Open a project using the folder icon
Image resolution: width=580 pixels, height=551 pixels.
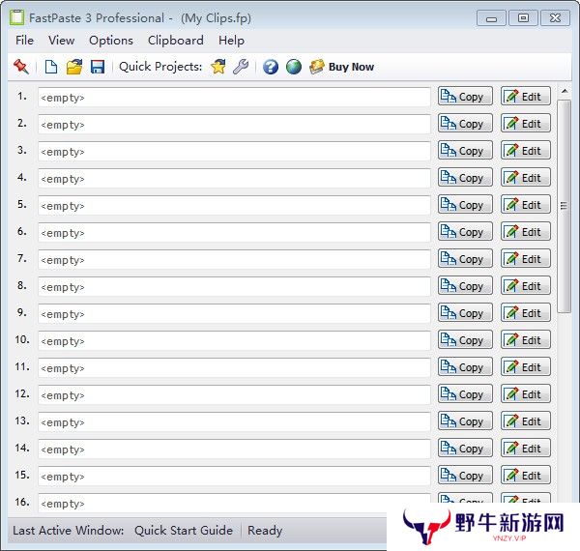pos(74,67)
